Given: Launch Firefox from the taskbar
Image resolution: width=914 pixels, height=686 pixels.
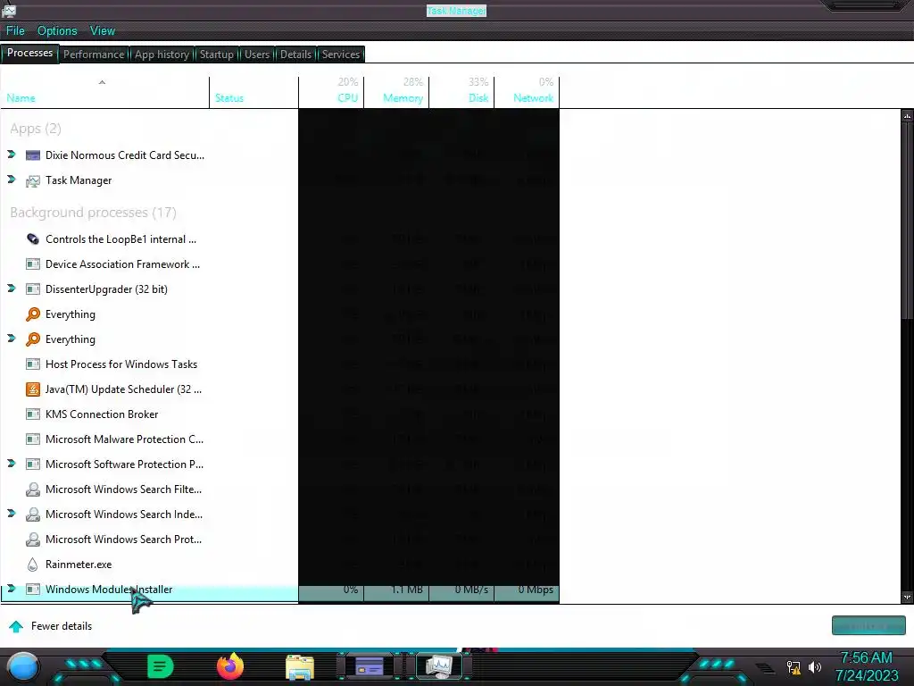Looking at the screenshot, I should tap(230, 666).
